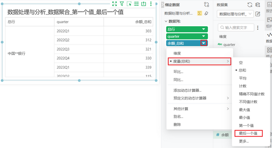The image size is (272, 148).
Task: Click the 环比... menu entry
Action: (x=178, y=72)
